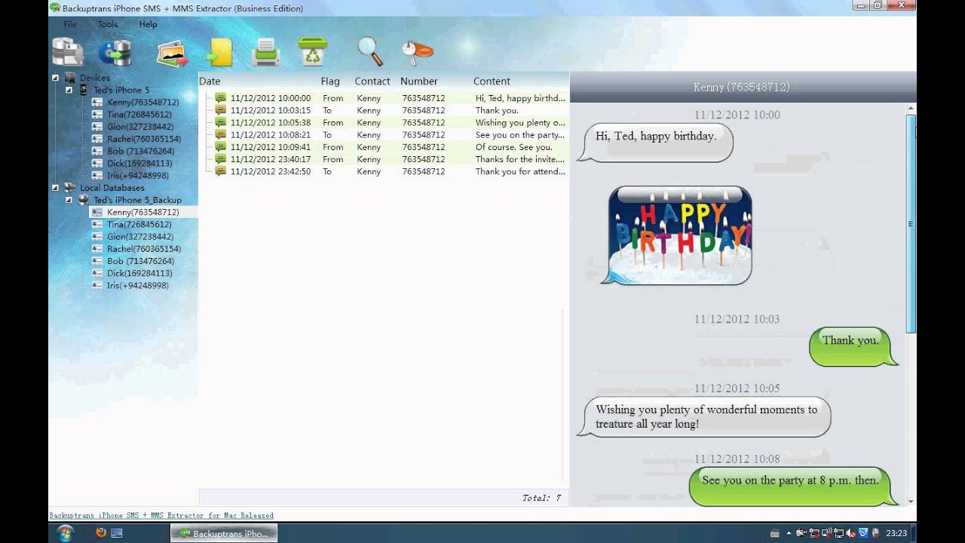Select Dick(169284113) in Ted's iPhone 5_Backup
Image resolution: width=965 pixels, height=543 pixels.
point(139,273)
